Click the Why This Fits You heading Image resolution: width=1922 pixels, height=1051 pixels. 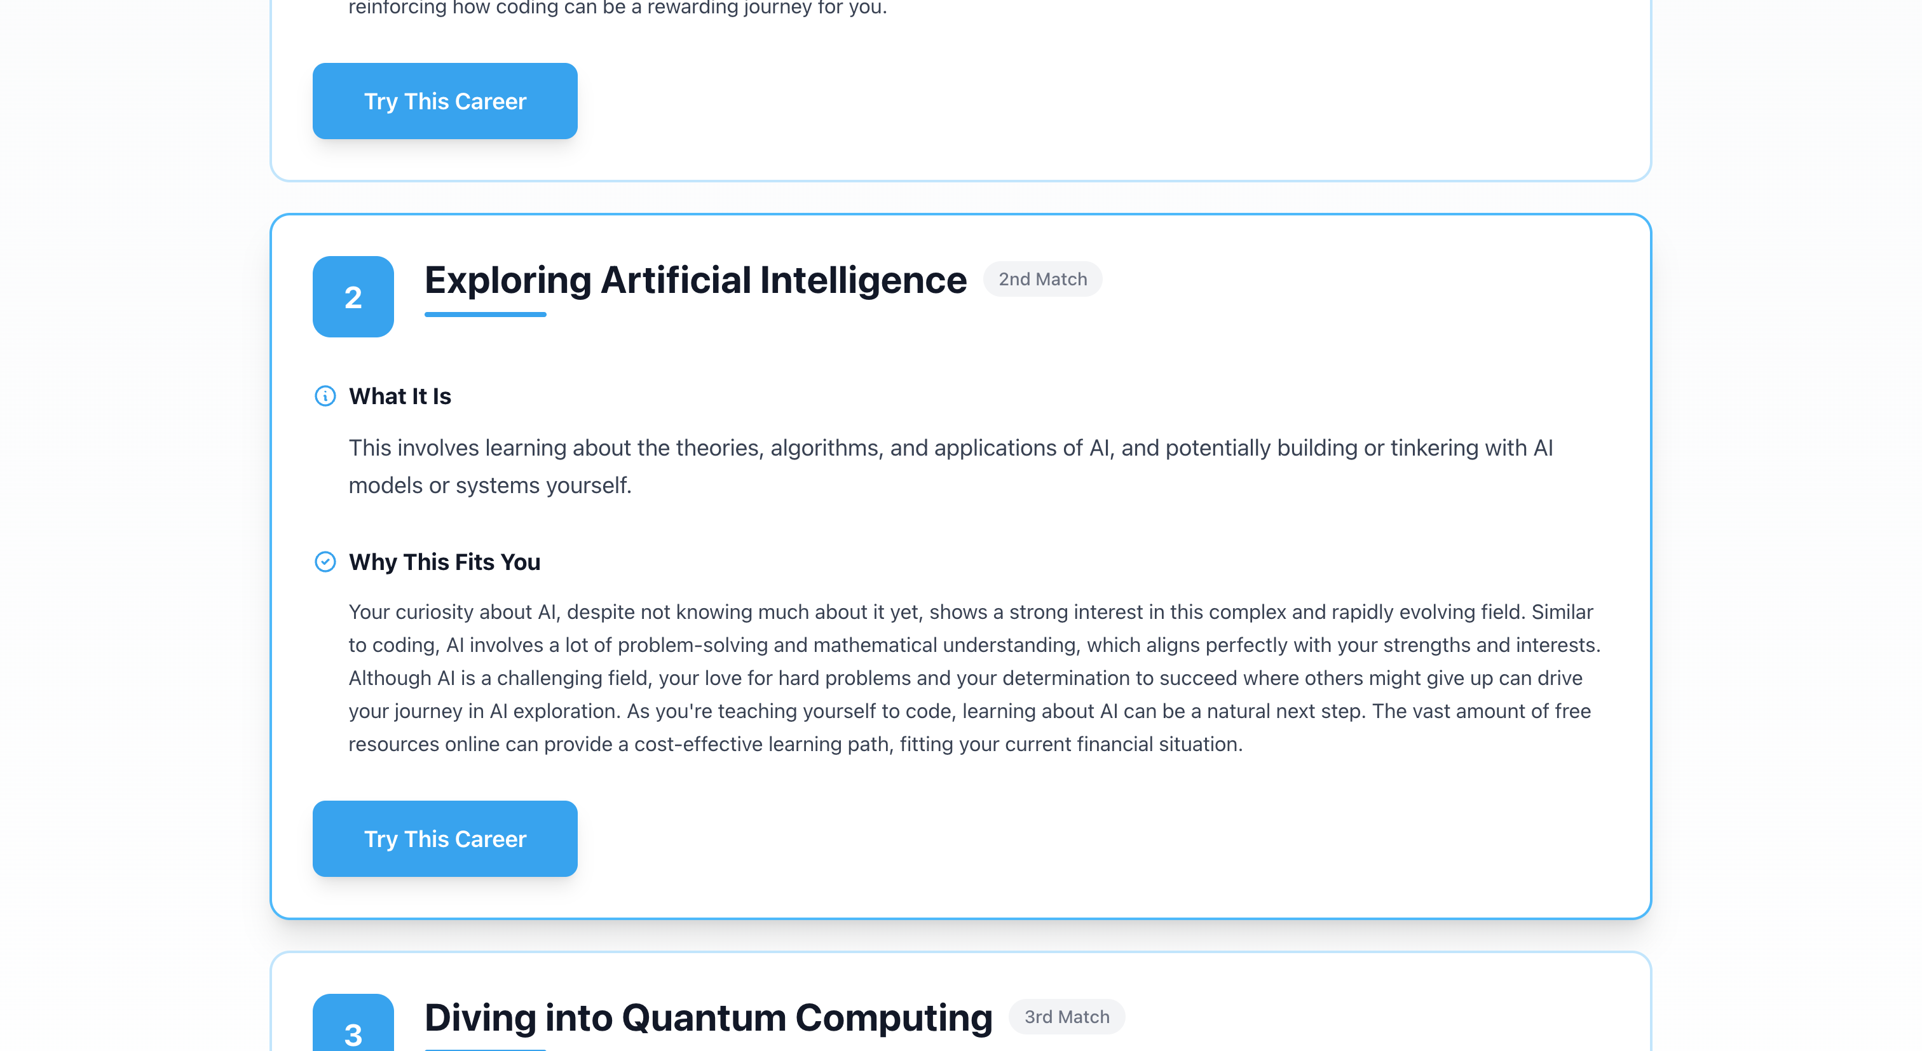445,562
